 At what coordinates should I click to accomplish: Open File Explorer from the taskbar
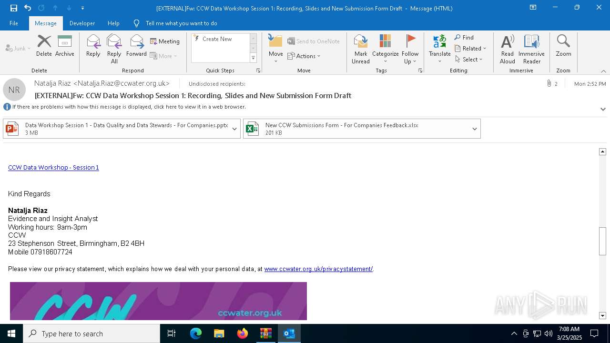pos(219,333)
